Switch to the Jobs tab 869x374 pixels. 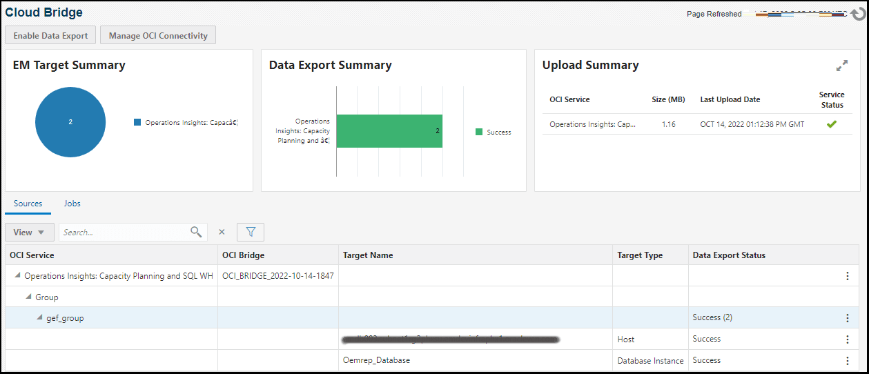pos(72,204)
